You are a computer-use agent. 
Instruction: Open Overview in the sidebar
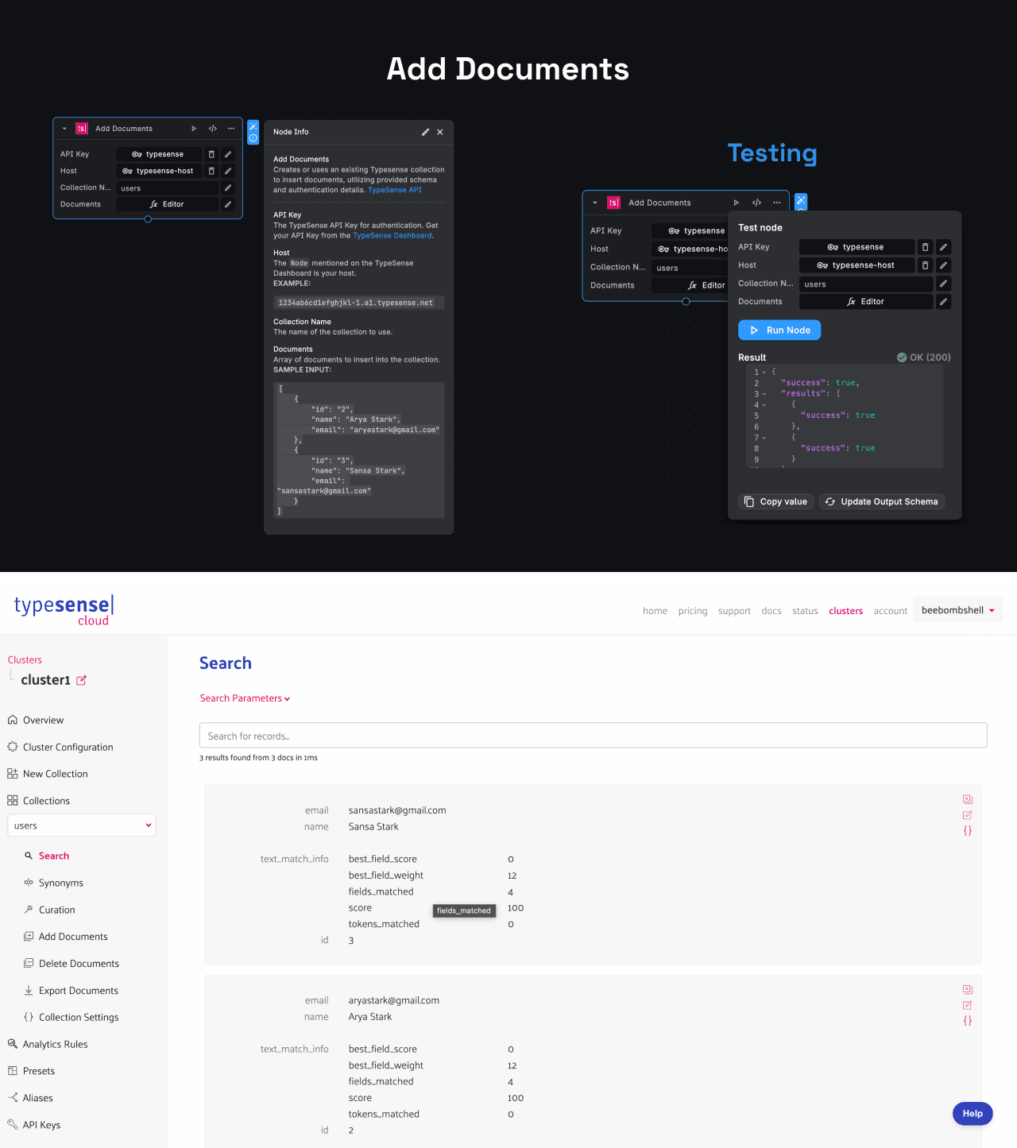[43, 721]
